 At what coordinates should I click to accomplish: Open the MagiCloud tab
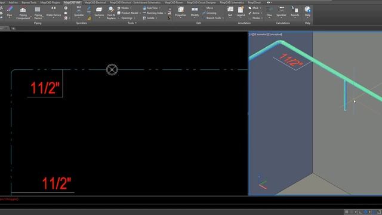click(x=254, y=2)
